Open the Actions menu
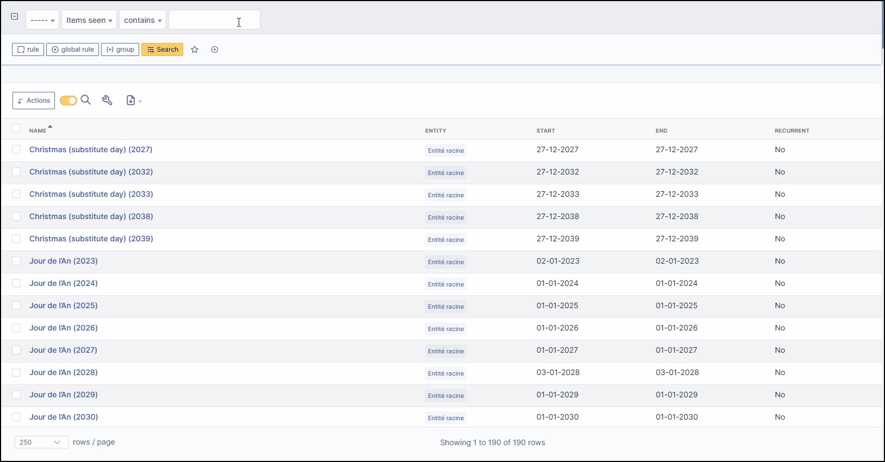The width and height of the screenshot is (885, 462). point(34,101)
